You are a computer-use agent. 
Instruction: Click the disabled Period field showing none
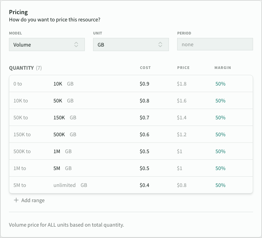coord(215,44)
